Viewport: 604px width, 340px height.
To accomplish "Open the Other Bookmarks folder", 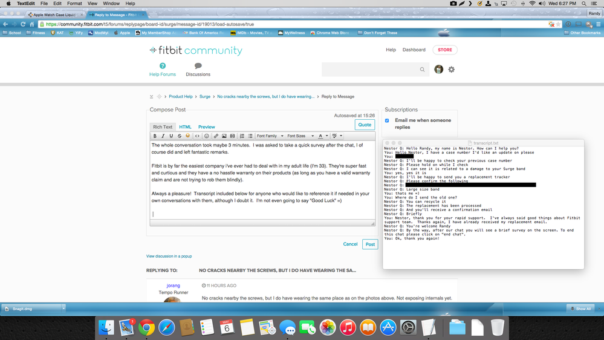I will click(x=582, y=33).
